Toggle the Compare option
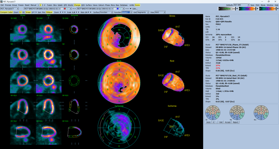Viewport: 279px width, 149px height. (x=4, y=12)
